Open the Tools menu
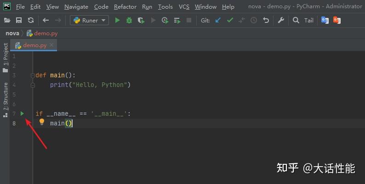This screenshot has width=365, height=184. 165,7
